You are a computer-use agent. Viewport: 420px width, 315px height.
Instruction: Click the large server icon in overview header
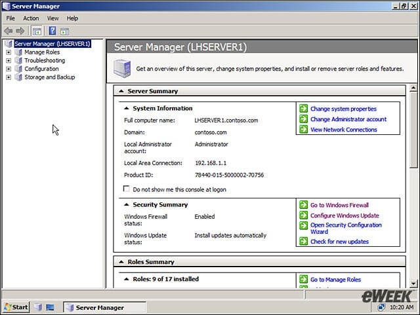click(x=122, y=69)
